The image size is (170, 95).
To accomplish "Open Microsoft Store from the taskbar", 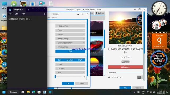I will (39, 92).
